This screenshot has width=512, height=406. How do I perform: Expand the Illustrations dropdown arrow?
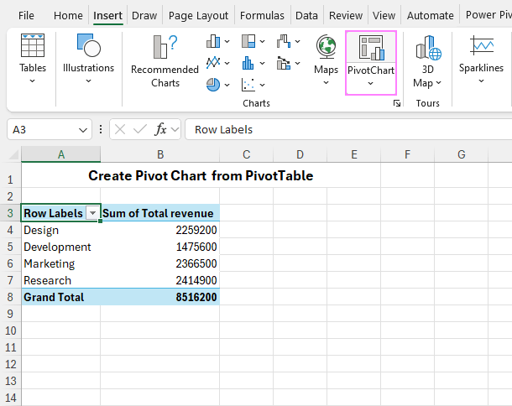point(88,81)
